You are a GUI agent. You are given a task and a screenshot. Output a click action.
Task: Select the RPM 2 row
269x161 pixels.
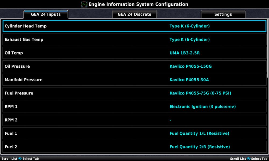tap(134, 120)
